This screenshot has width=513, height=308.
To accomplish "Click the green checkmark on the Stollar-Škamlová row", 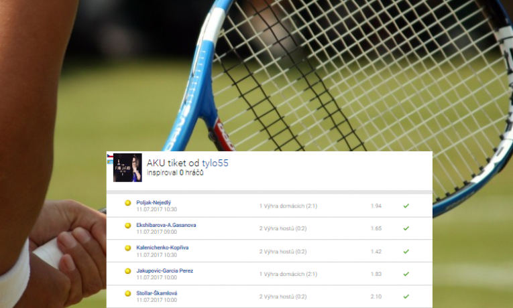I will point(406,297).
